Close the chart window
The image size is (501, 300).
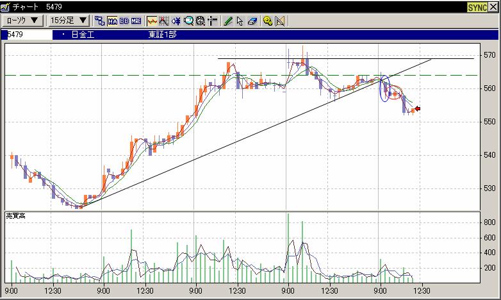click(493, 7)
